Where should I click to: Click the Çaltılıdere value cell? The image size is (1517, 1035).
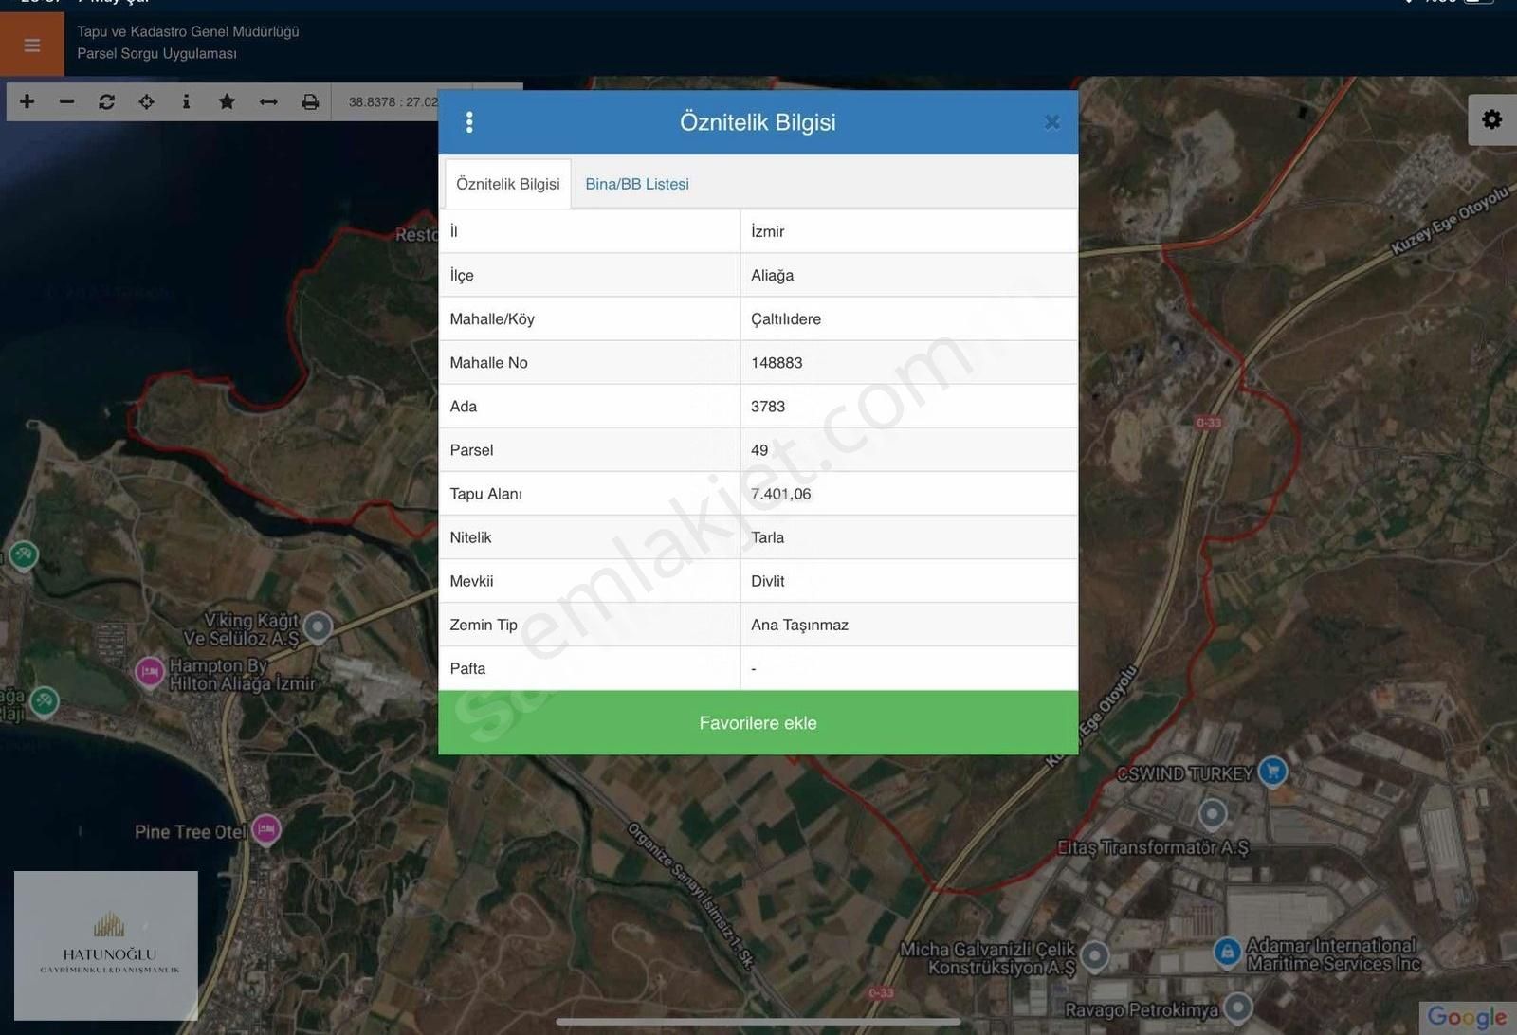[x=909, y=318]
